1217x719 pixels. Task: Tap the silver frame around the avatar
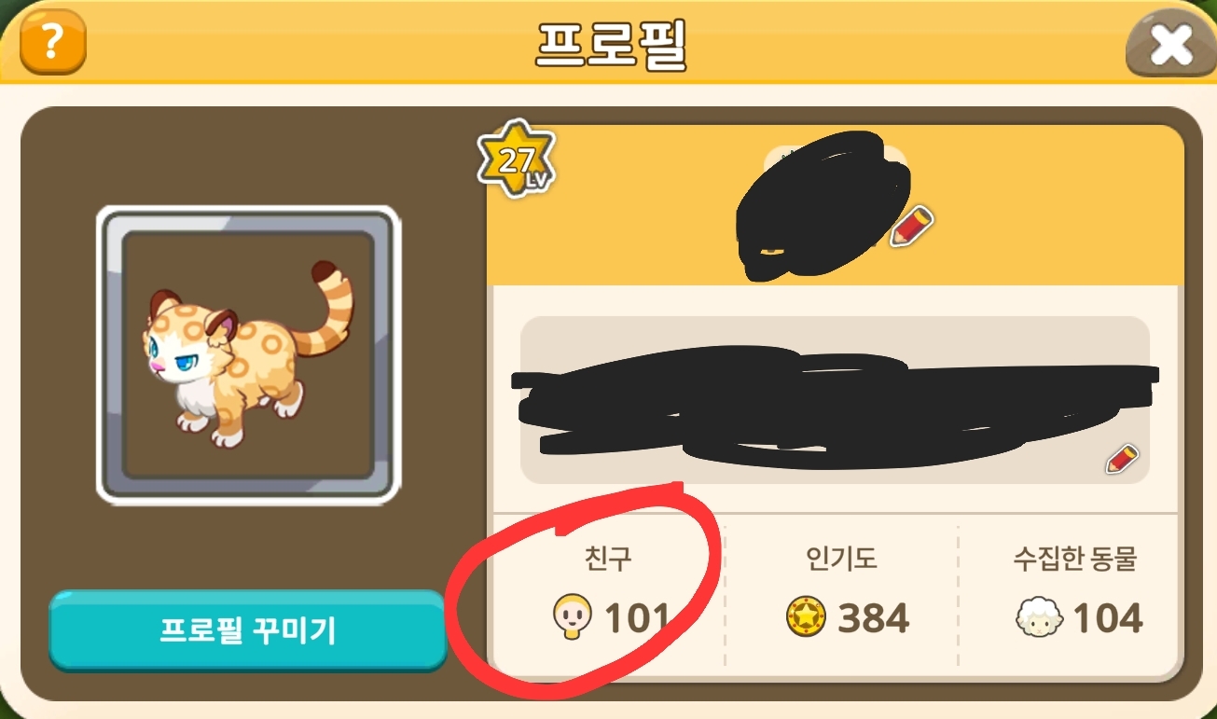248,354
